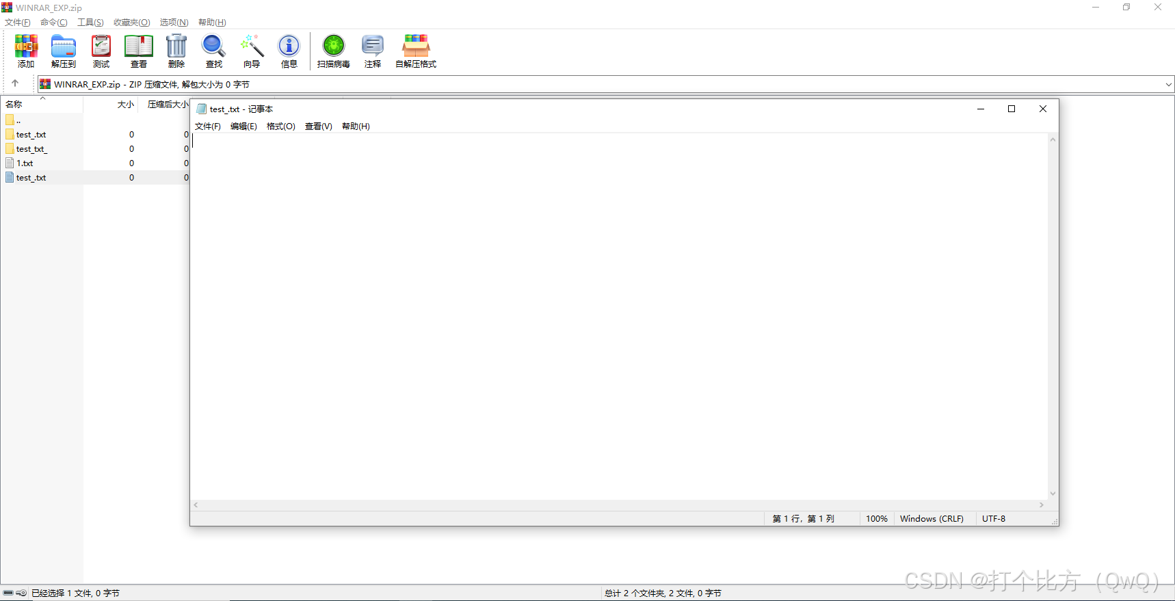Open Notepad 编辑(E) menu
Image resolution: width=1175 pixels, height=601 pixels.
[x=243, y=126]
